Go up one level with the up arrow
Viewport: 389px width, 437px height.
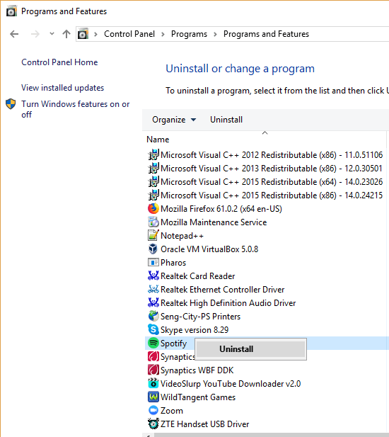[66, 34]
